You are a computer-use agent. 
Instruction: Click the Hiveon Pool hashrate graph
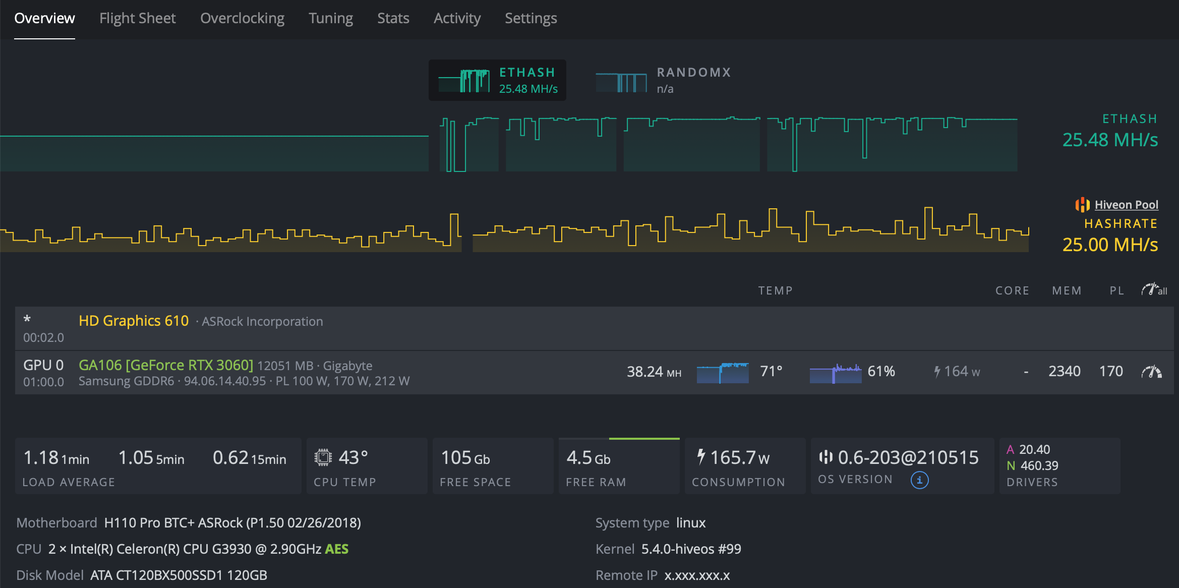514,229
